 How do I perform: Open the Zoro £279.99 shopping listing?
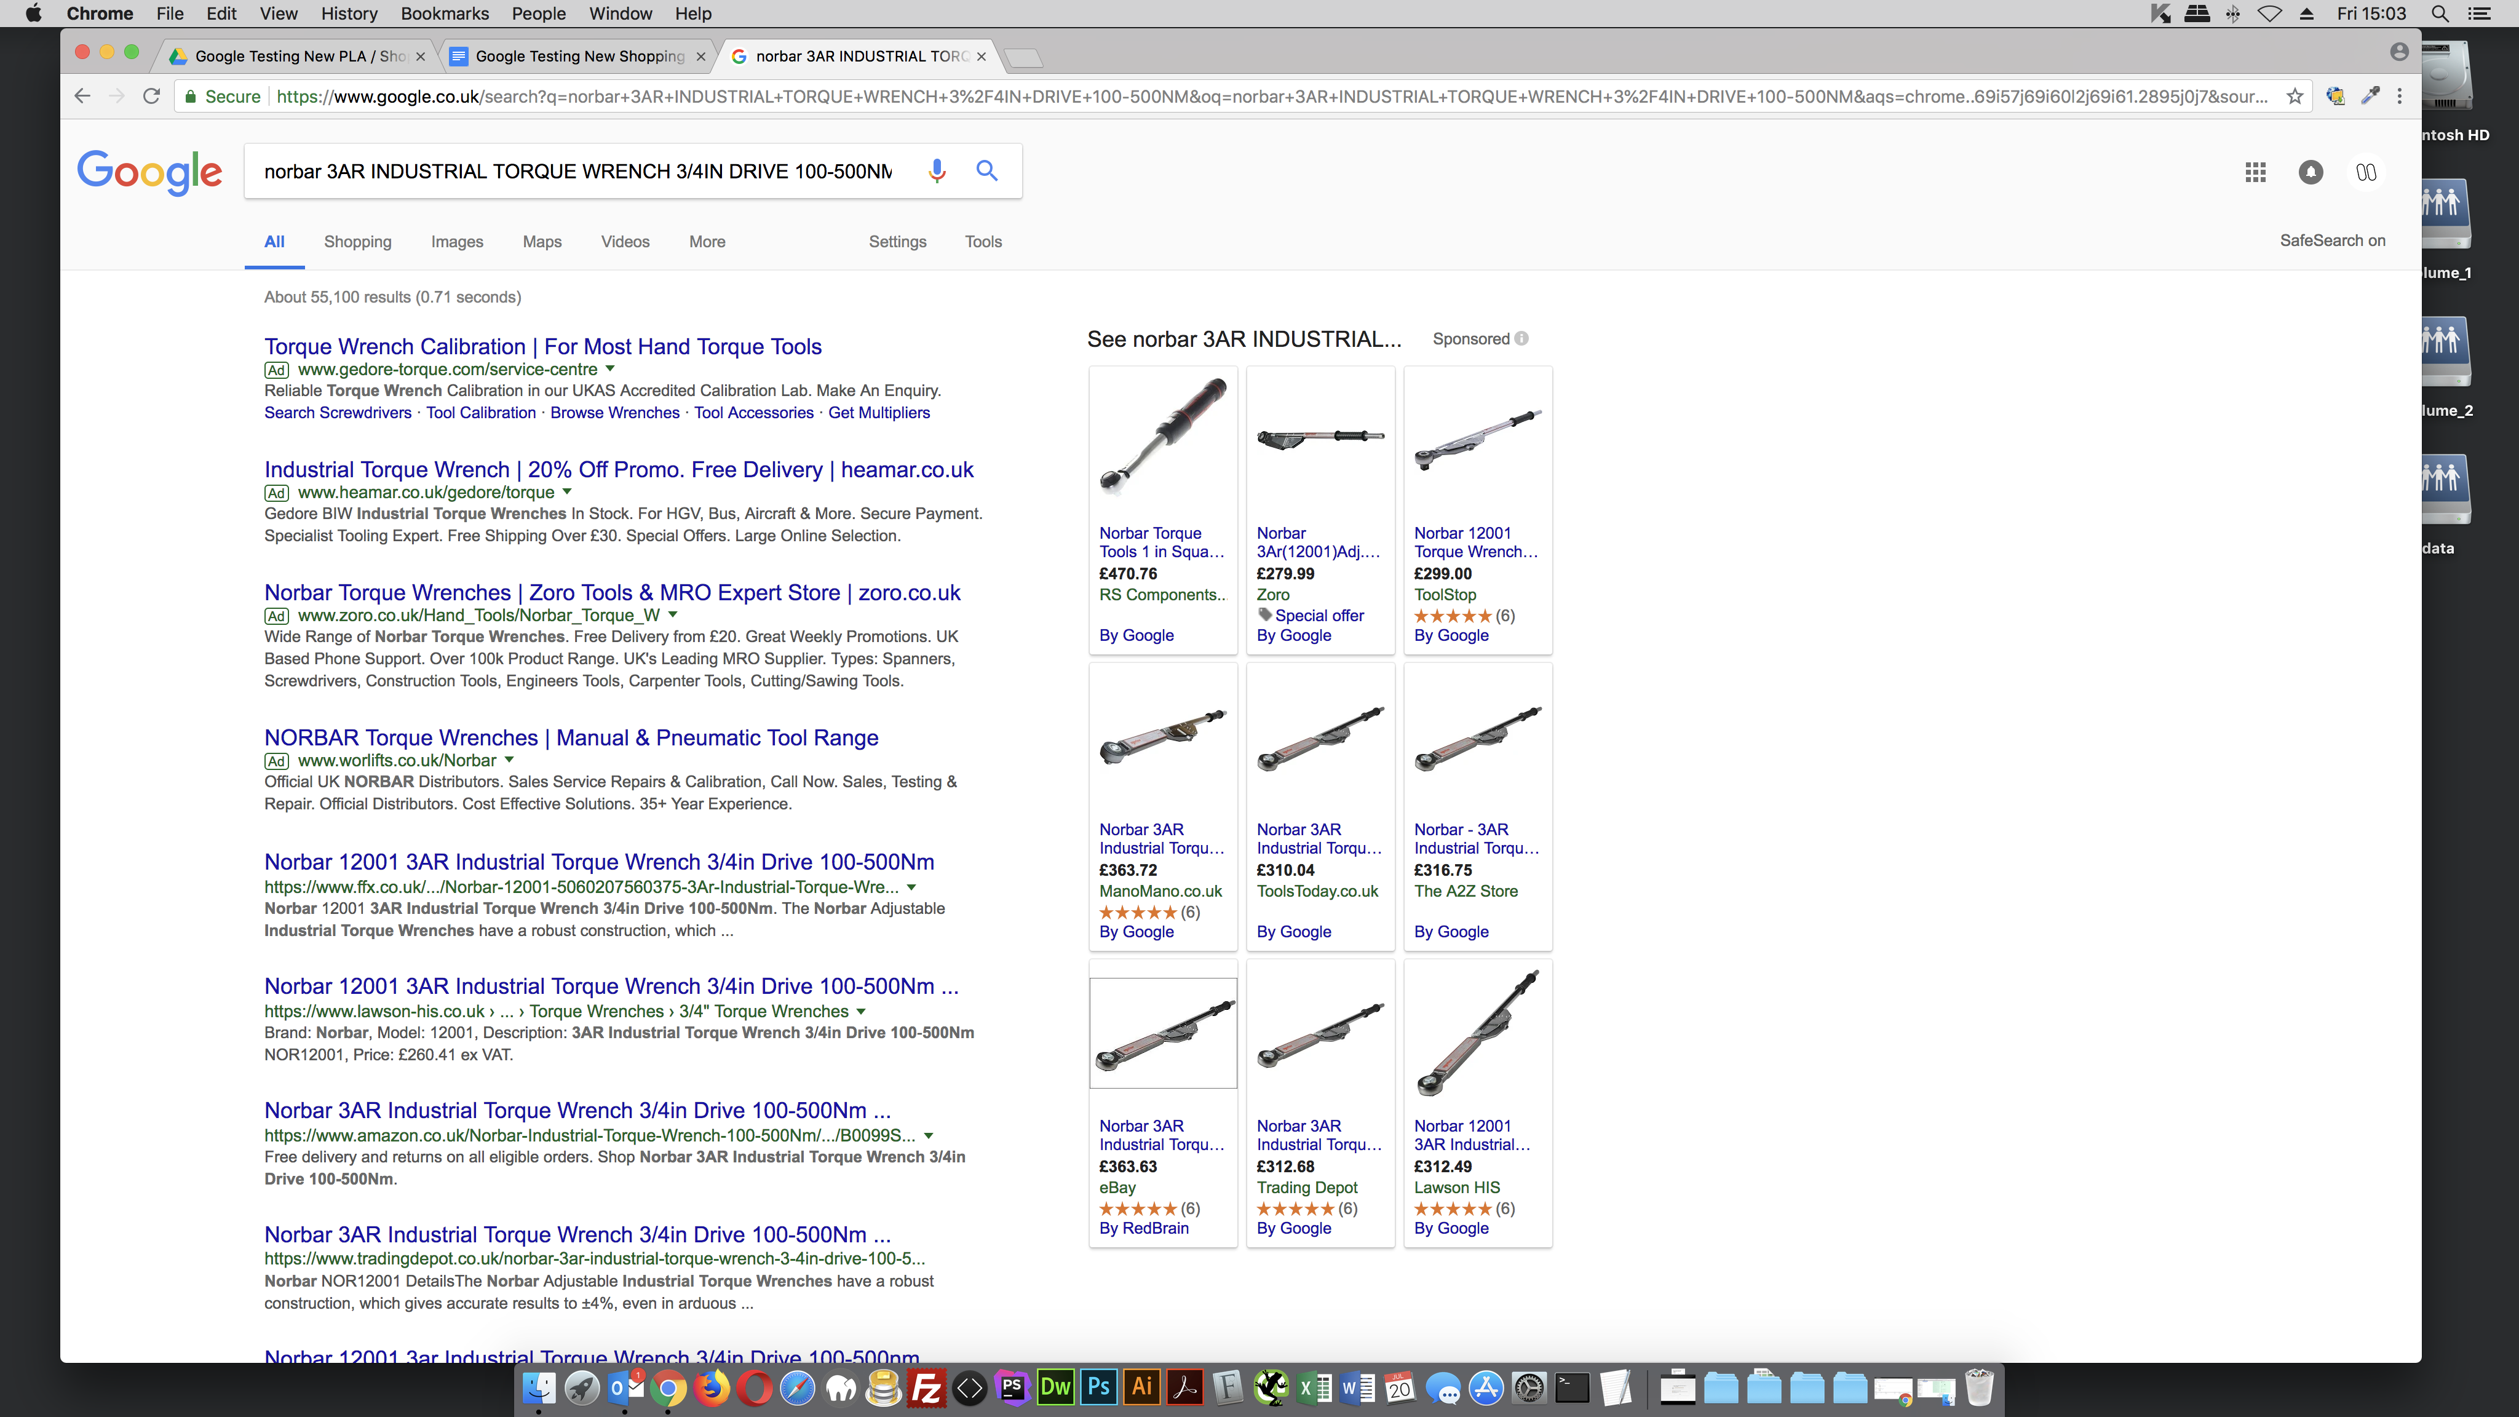(1320, 509)
